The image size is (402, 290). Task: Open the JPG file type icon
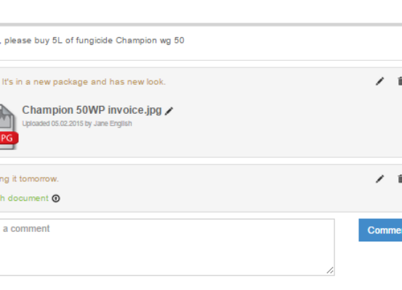coord(7,127)
